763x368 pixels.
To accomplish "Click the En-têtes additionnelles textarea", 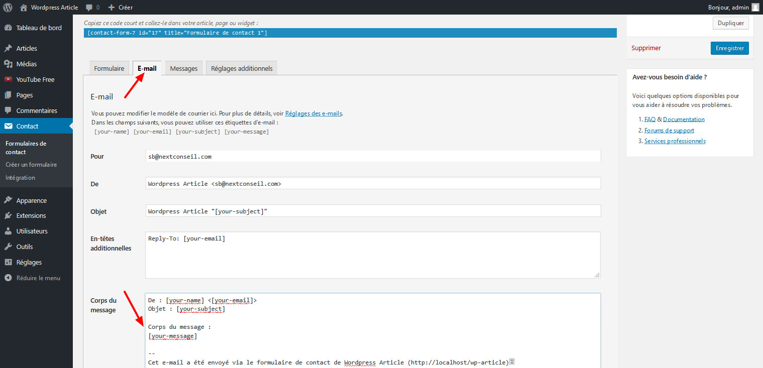I will pyautogui.click(x=373, y=255).
